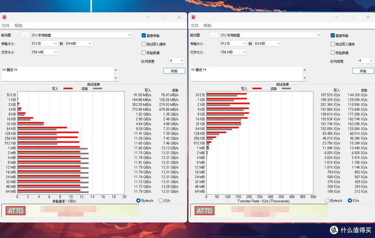Click description text field in right window
Screen dimensions: 375x238
coord(246,74)
